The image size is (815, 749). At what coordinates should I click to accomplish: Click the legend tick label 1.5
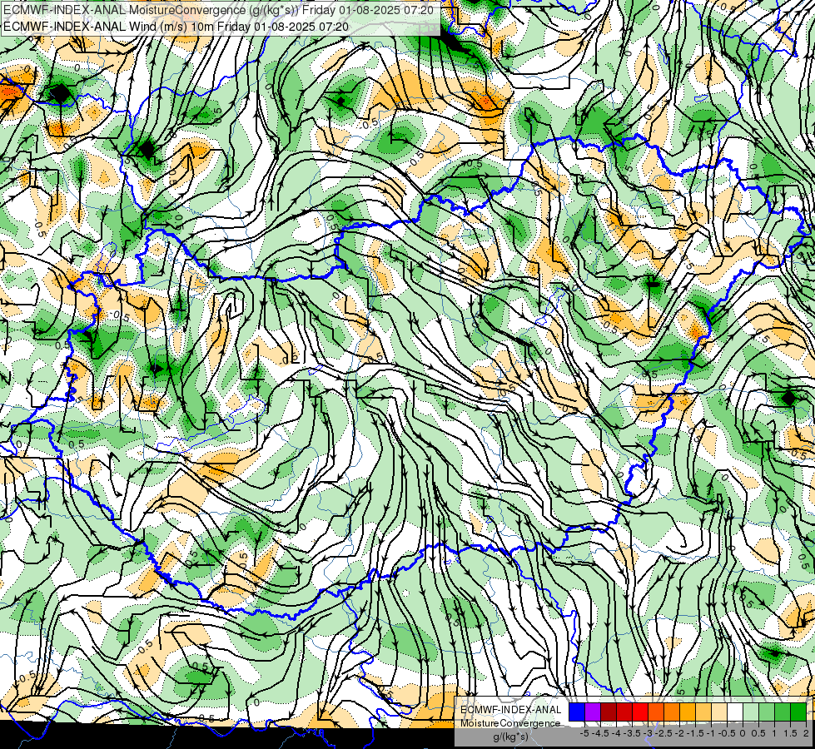point(790,733)
